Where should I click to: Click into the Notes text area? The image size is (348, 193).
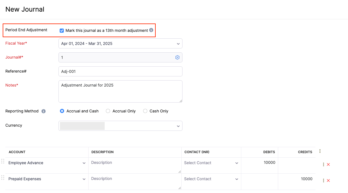click(120, 91)
